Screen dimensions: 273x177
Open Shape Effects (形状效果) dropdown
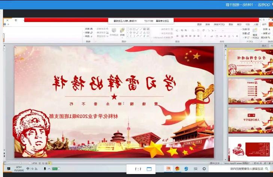[x=102, y=36]
